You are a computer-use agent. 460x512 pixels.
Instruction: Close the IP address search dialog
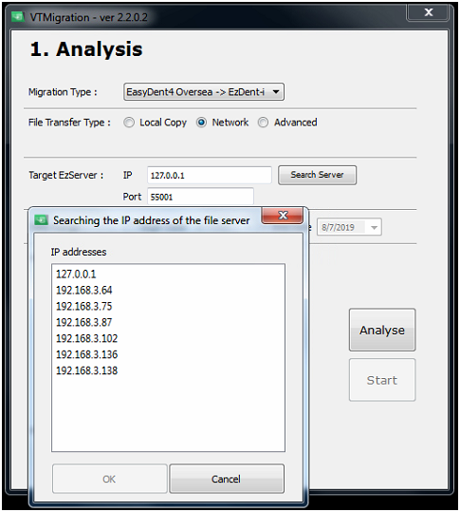283,216
